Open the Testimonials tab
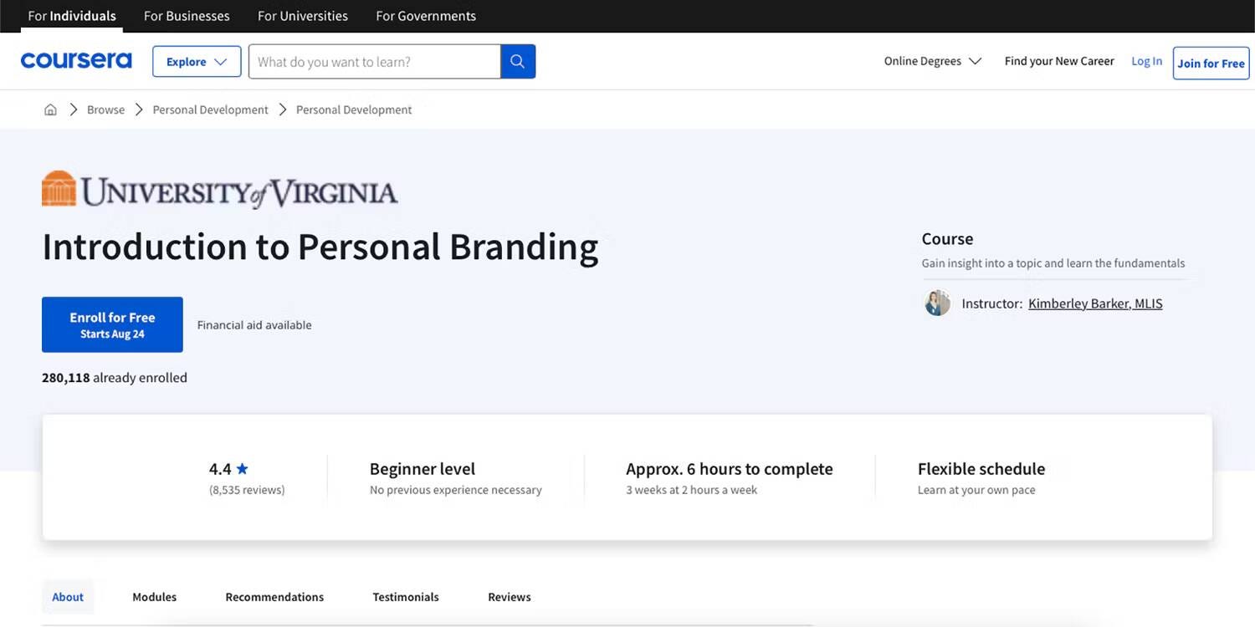This screenshot has height=627, width=1255. coord(405,597)
